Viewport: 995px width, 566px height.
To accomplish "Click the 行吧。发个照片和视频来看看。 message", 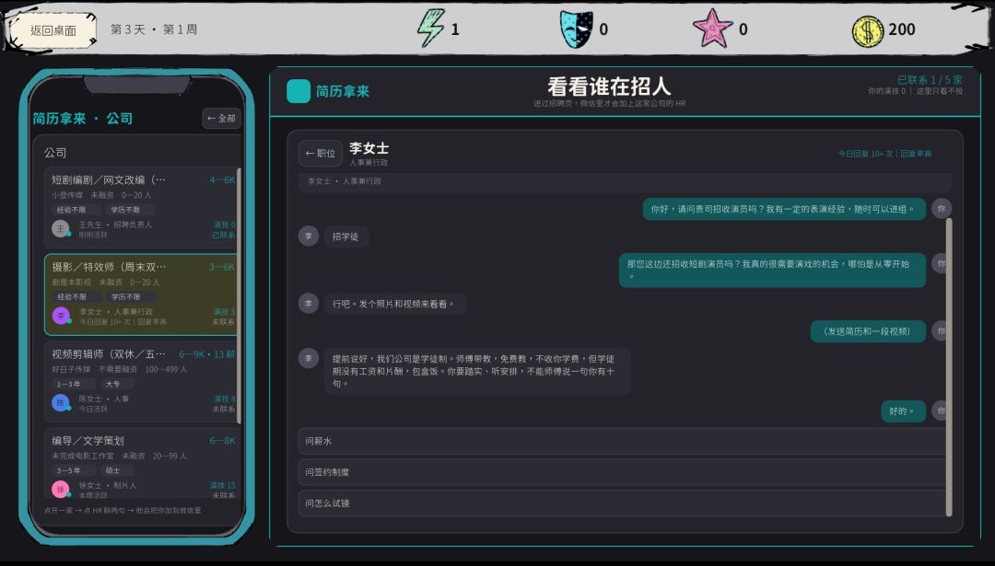I will [x=394, y=304].
